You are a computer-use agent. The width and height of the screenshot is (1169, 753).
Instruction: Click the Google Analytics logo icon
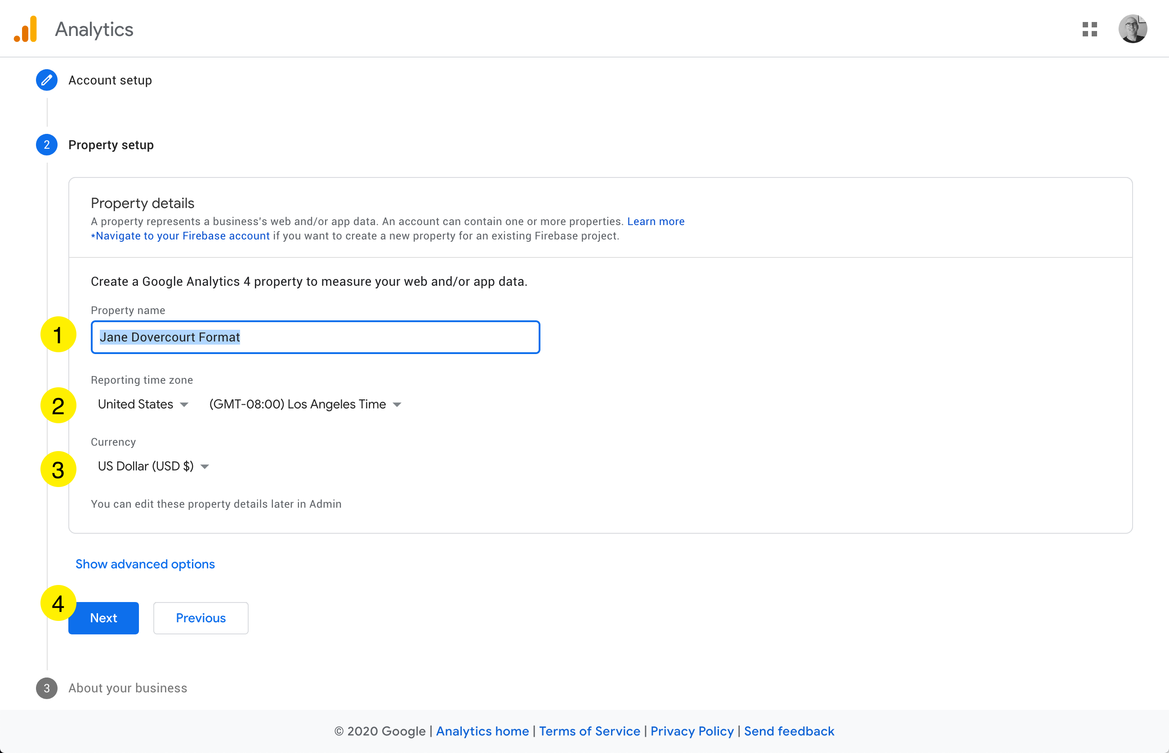[x=26, y=29]
